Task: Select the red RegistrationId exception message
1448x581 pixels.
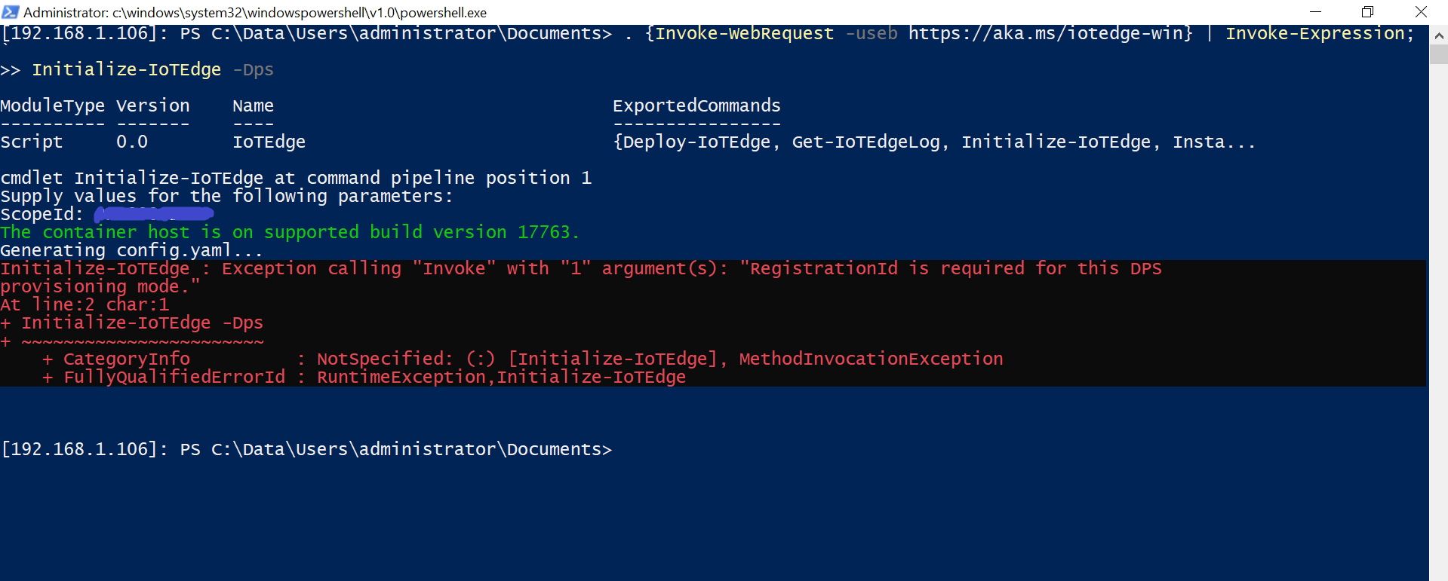Action: [x=581, y=268]
